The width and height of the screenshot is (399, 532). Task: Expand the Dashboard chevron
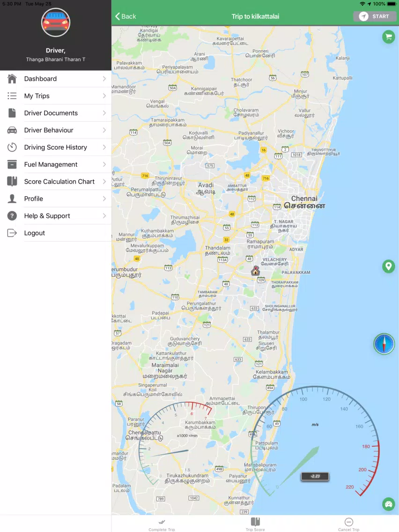[104, 79]
